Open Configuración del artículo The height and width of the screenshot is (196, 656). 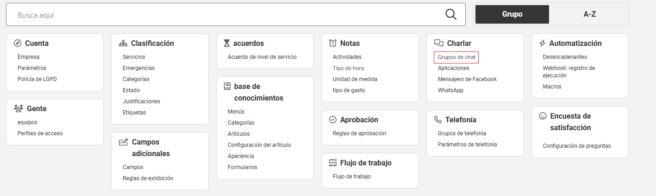[x=259, y=145]
